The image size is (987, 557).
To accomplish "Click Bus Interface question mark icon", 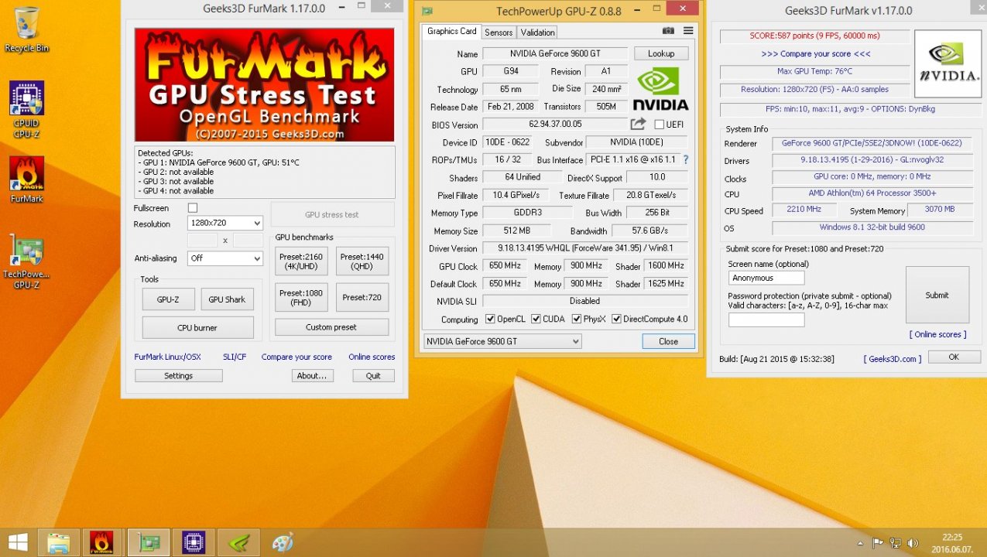I will pos(685,160).
